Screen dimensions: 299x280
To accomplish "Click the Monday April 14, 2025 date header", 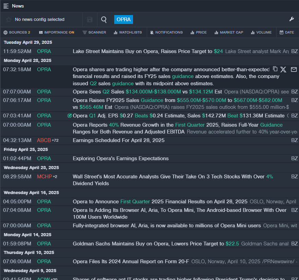I will coord(27,235).
